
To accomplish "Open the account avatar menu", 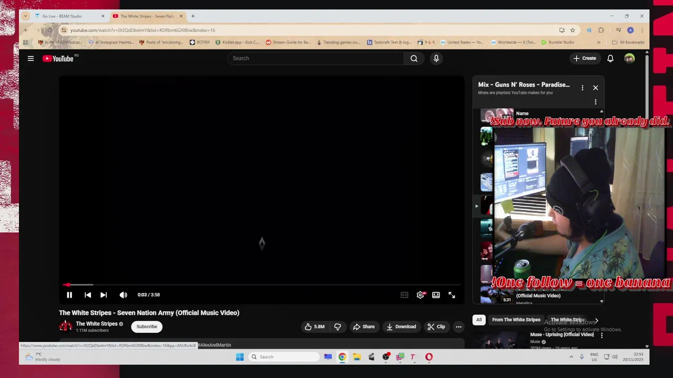I will click(x=629, y=58).
